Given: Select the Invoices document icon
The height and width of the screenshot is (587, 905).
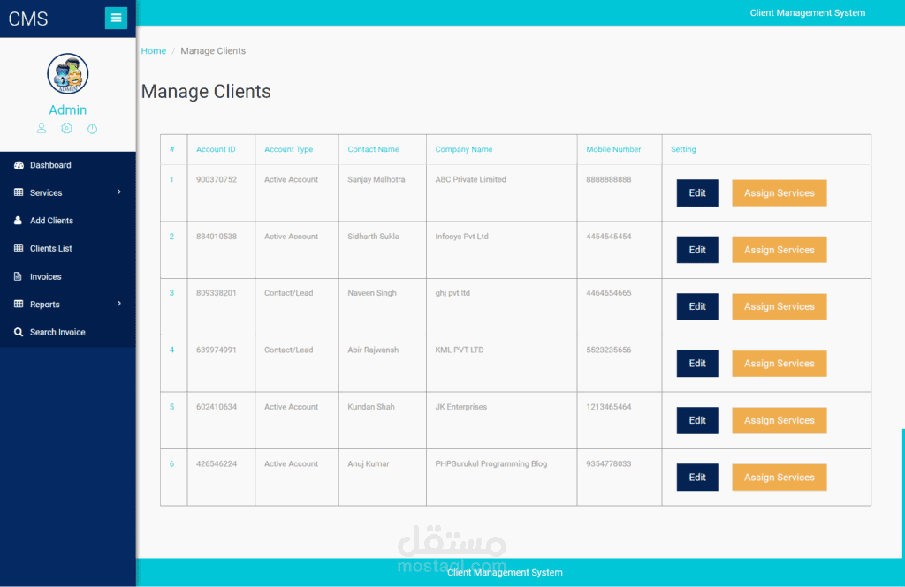Looking at the screenshot, I should click(x=18, y=276).
